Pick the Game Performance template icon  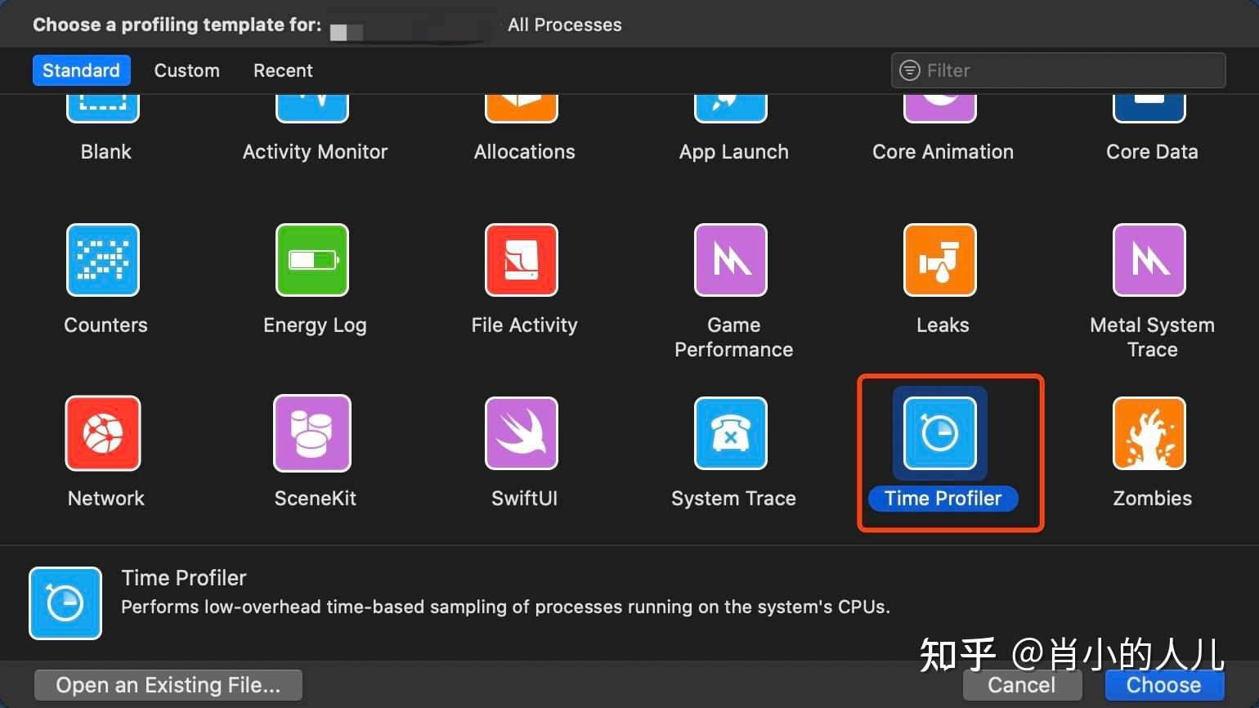click(x=731, y=260)
